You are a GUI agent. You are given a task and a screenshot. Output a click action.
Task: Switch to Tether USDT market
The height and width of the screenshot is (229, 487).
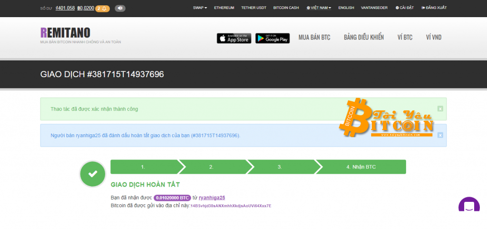click(x=253, y=8)
